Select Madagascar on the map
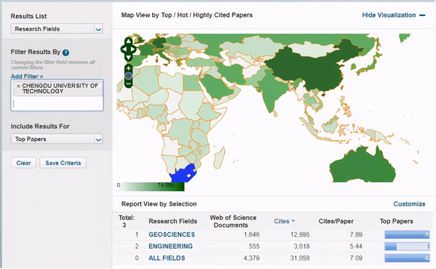Viewport: 436px width, 269px height. pyautogui.click(x=219, y=158)
